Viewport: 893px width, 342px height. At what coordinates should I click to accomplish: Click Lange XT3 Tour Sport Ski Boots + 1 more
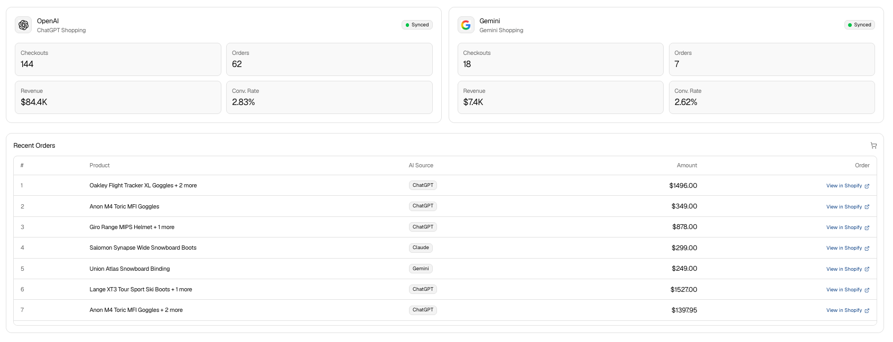141,290
